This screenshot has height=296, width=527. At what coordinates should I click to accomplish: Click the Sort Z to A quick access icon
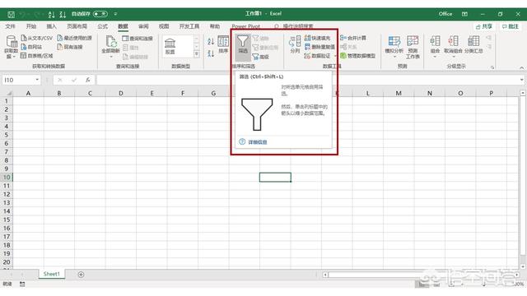coord(63,15)
